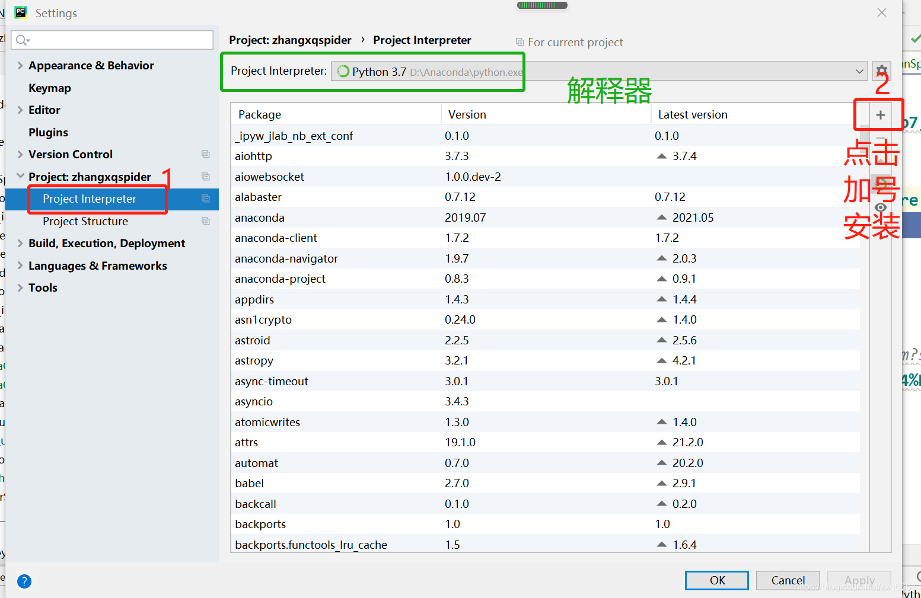This screenshot has height=598, width=921.
Task: Select the aiowebsocket package row
Action: pyautogui.click(x=546, y=177)
